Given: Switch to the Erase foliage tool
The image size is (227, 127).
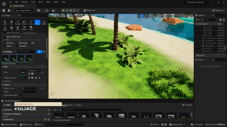Looking at the screenshot, I should pyautogui.click(x=18, y=28).
